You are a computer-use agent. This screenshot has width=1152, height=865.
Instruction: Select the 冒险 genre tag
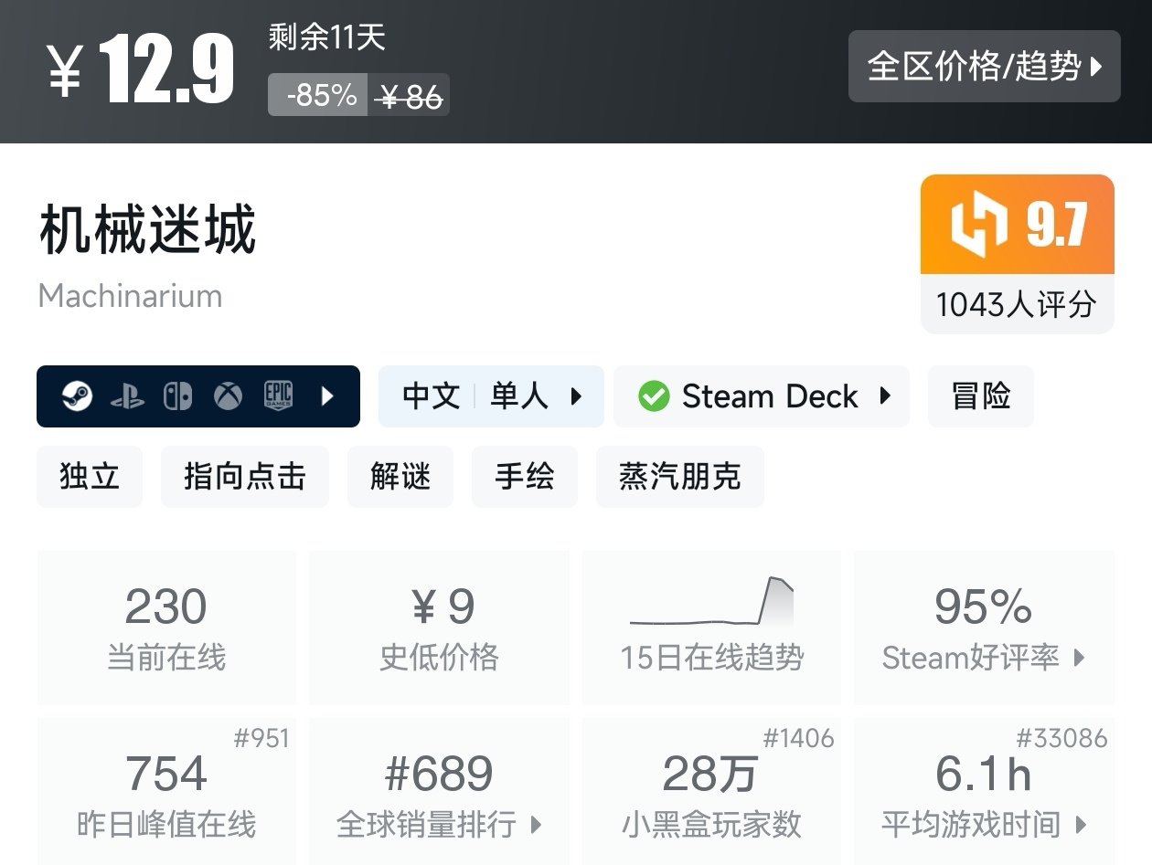(980, 396)
